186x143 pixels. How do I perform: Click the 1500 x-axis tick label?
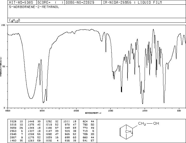pos(111,111)
